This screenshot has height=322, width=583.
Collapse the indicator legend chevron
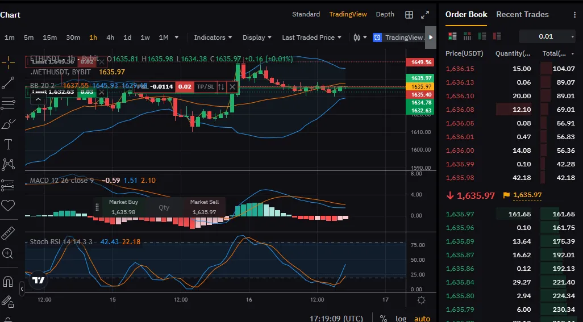pyautogui.click(x=38, y=99)
